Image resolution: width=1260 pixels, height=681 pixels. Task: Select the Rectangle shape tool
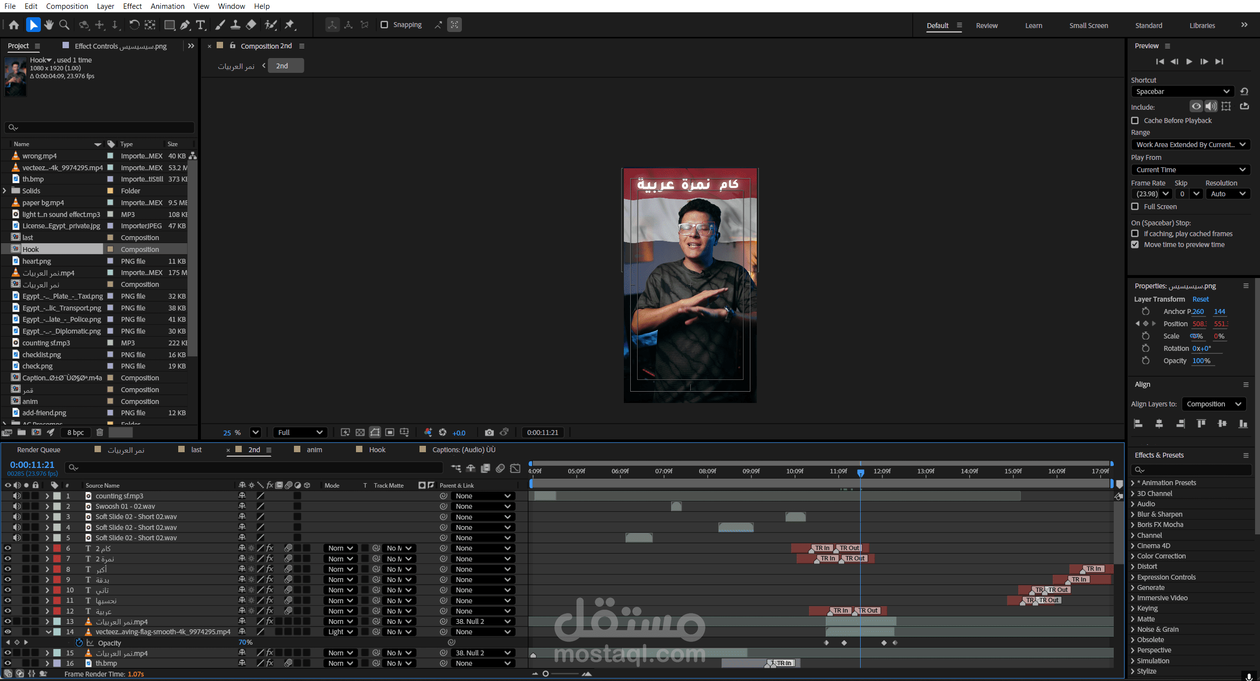[169, 25]
